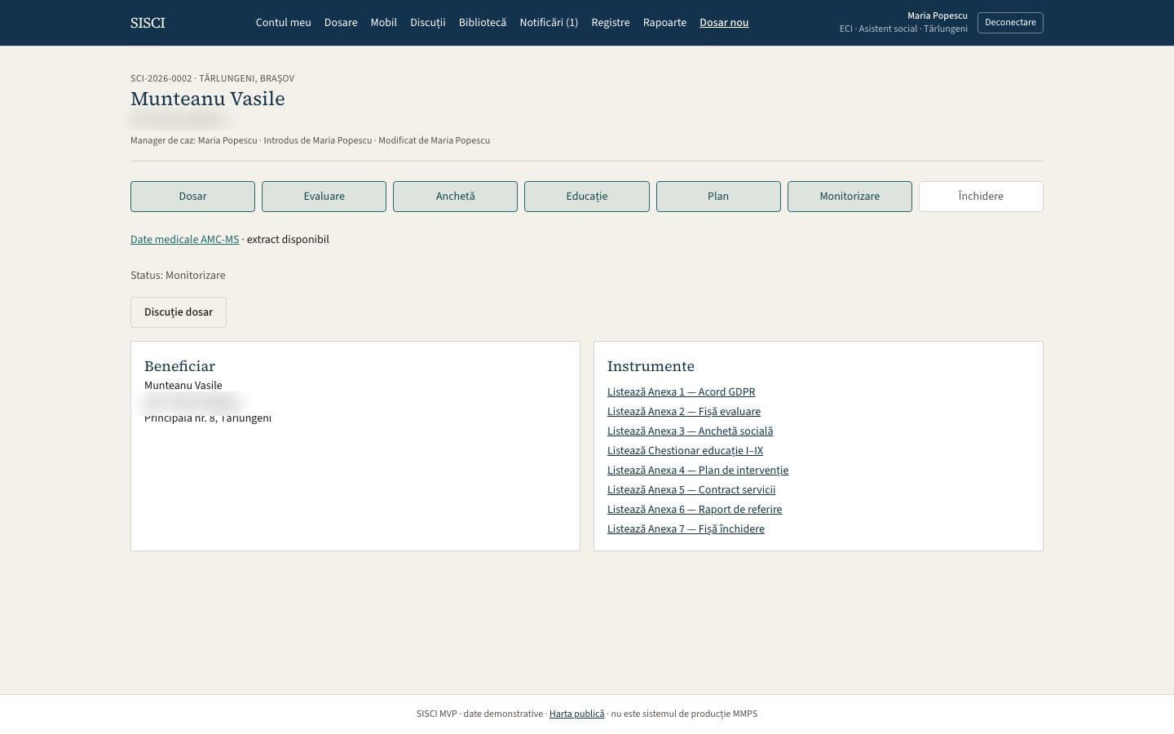This screenshot has height=734, width=1174.
Task: Print Anexa 3 — Anchetă socială
Action: [x=690, y=431]
